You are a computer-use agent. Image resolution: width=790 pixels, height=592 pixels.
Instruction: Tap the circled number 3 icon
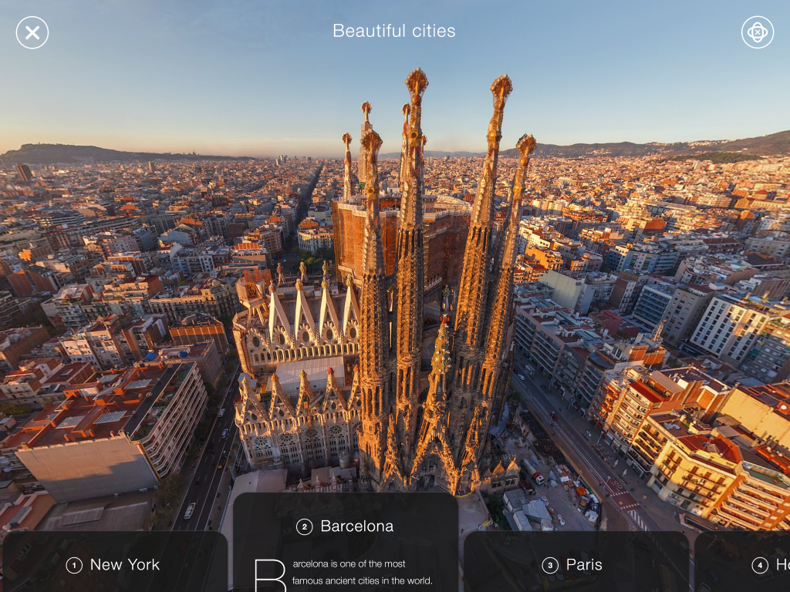(x=550, y=566)
